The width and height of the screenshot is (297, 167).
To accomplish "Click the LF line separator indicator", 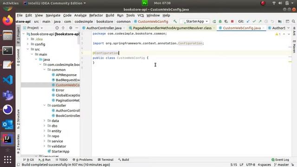I will 241,165.
